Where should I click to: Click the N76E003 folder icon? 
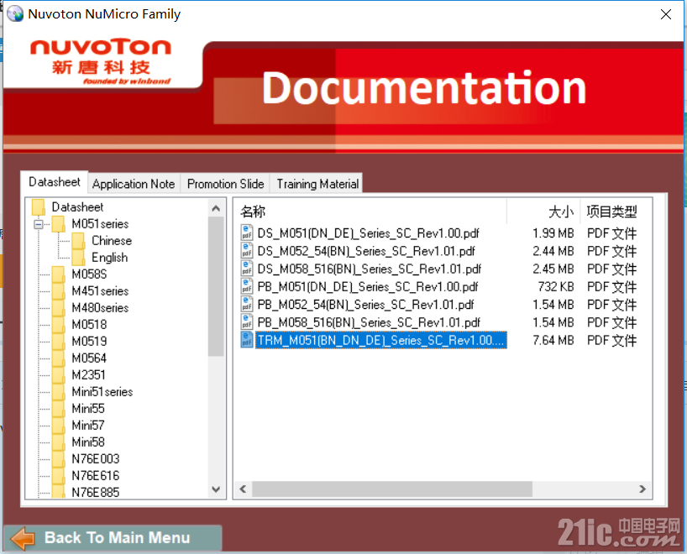tap(58, 459)
